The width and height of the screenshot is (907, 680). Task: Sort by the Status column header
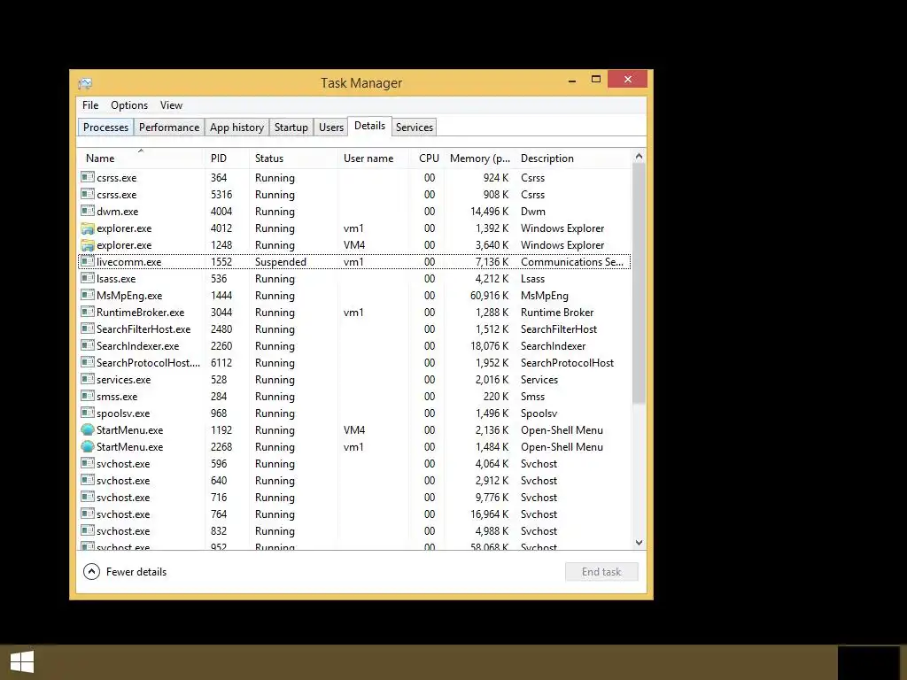293,158
